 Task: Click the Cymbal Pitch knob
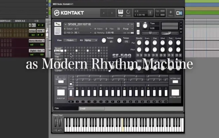tap(178, 50)
